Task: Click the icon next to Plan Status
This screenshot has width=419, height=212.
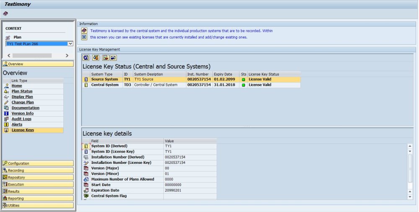Action: click(x=6, y=91)
